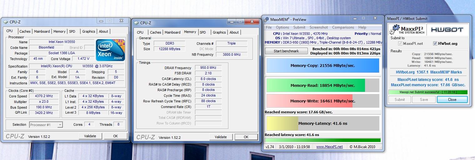Switch to Caches tab in first CPU-Z window
This screenshot has width=475, height=160.
tap(25, 31)
